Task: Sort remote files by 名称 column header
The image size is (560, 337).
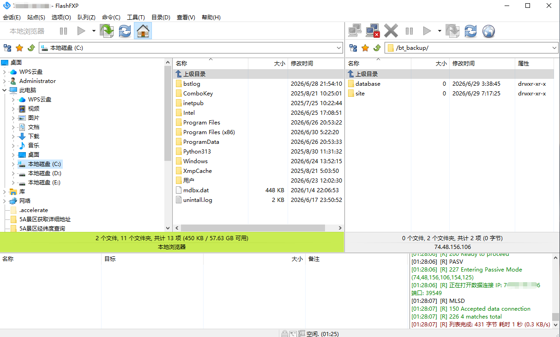Action: (x=378, y=64)
